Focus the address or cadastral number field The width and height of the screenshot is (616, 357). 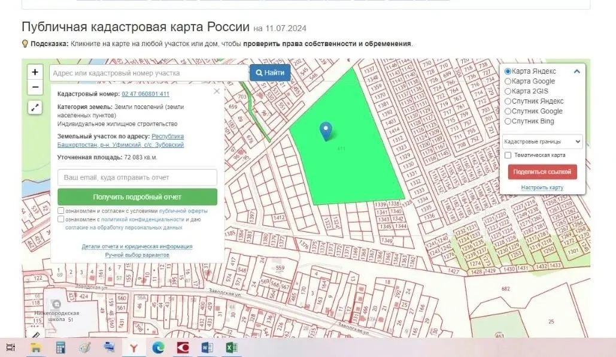[148, 73]
